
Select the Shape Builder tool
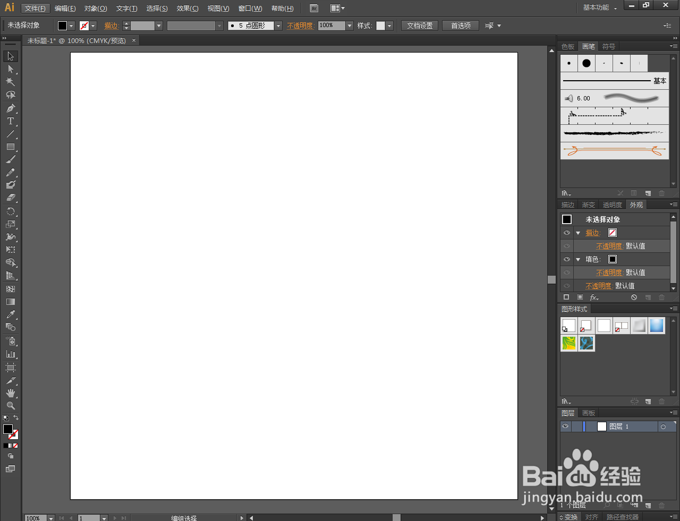[11, 263]
